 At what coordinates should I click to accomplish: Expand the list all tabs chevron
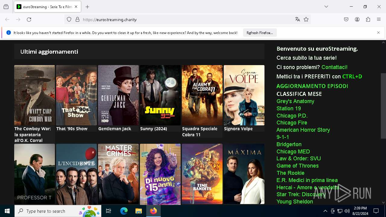(326, 7)
